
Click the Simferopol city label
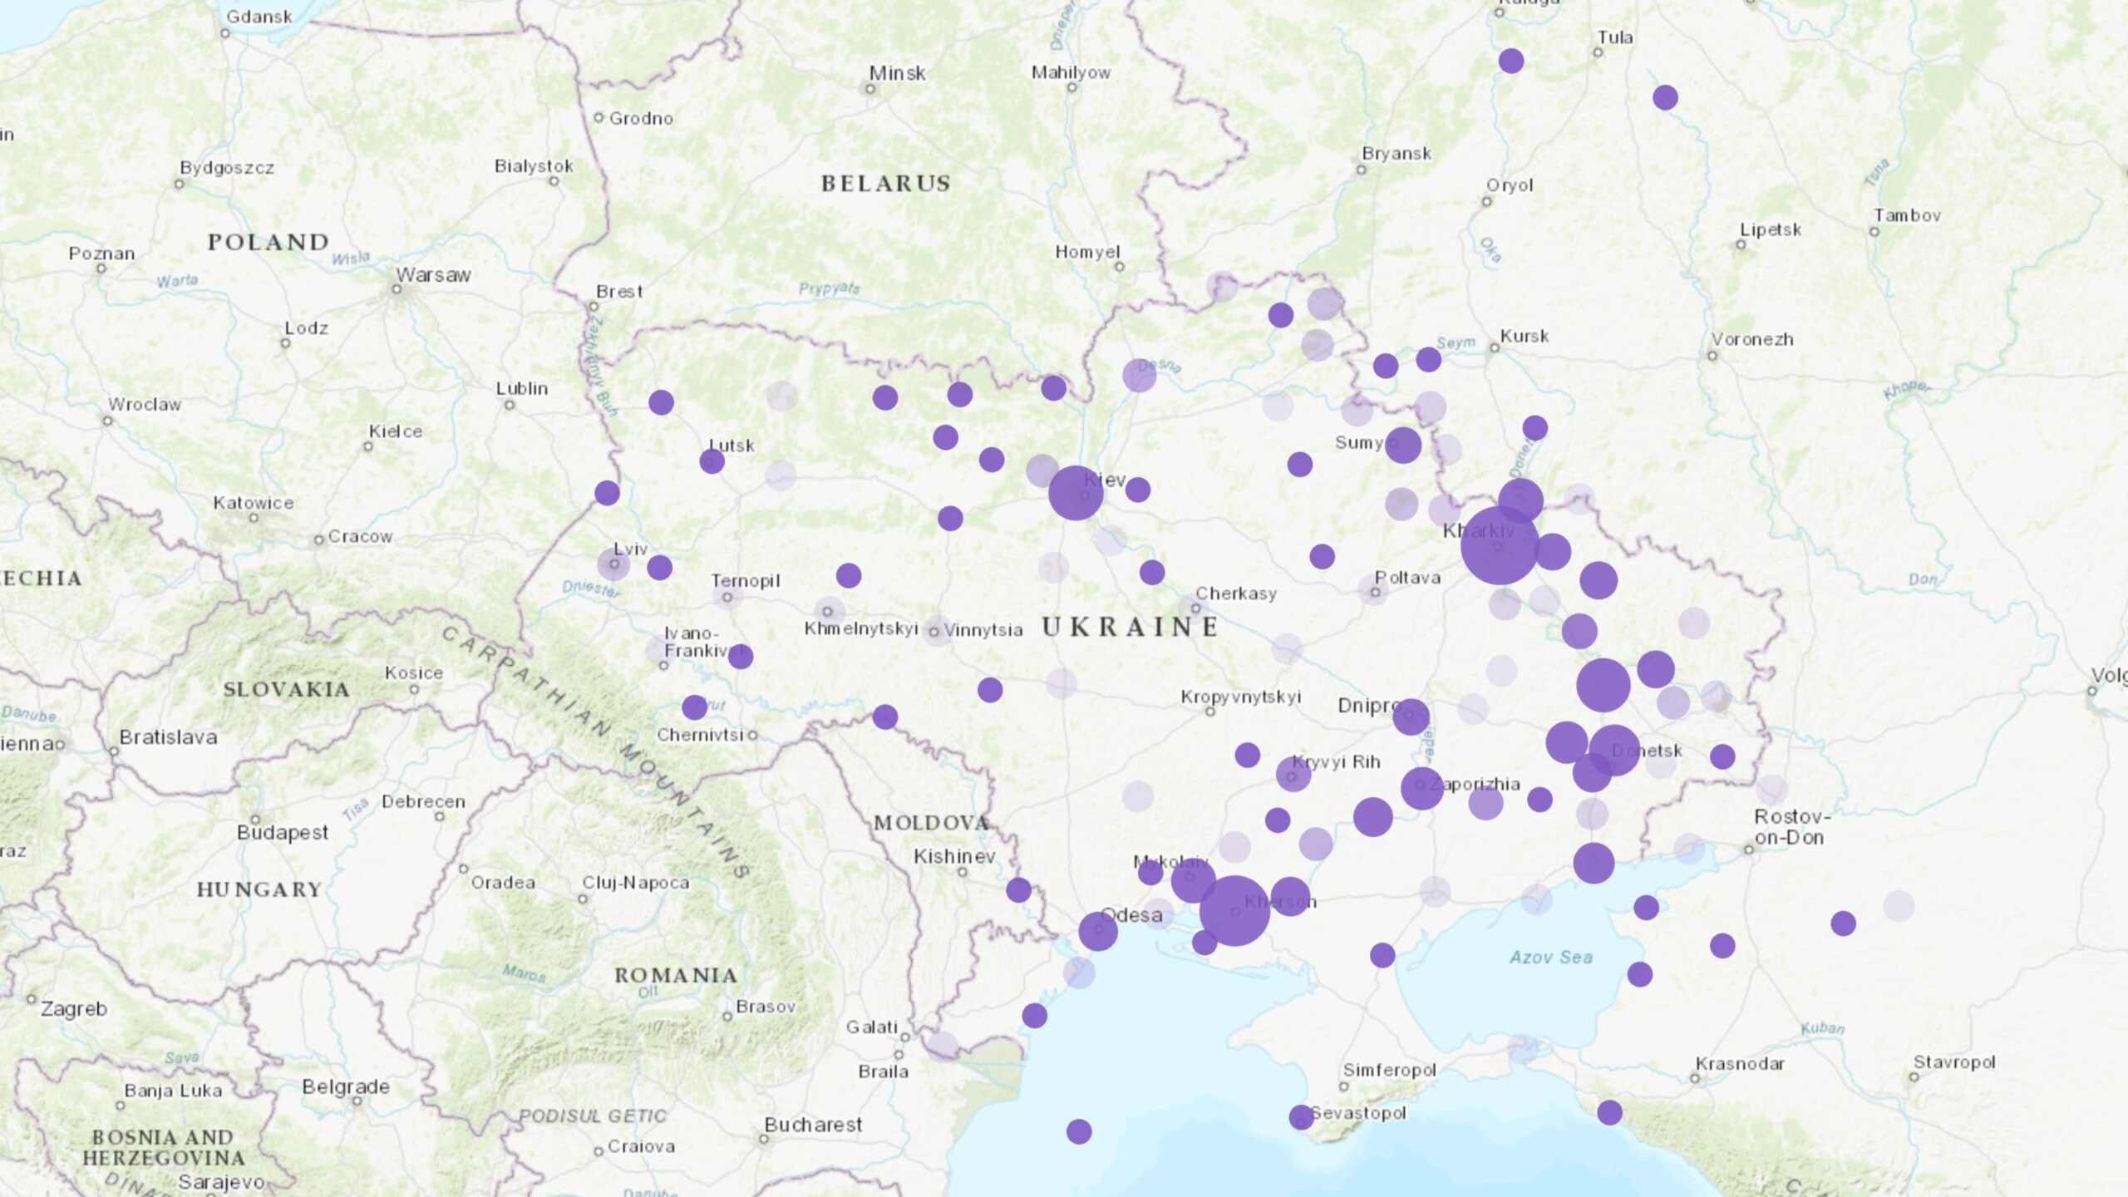1390,1070
